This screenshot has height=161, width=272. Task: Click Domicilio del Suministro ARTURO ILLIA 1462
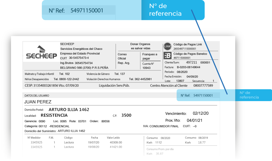[55, 131]
